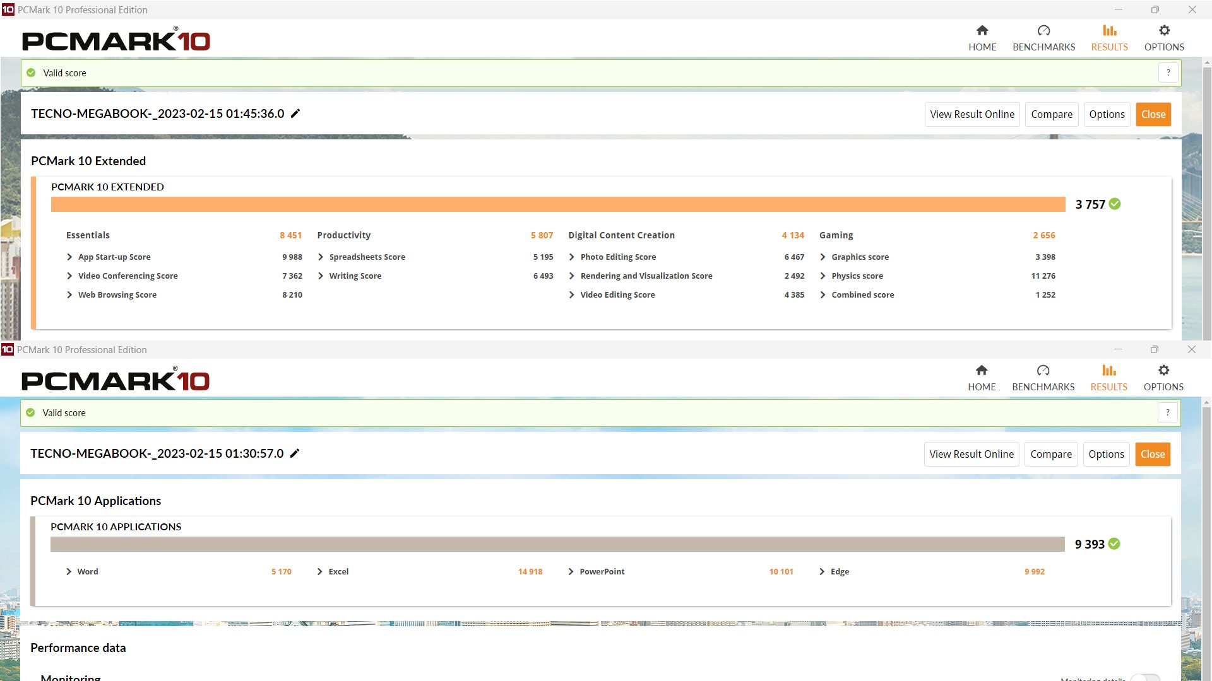Restore the upper PCMark window
This screenshot has height=681, width=1212.
[x=1155, y=9]
